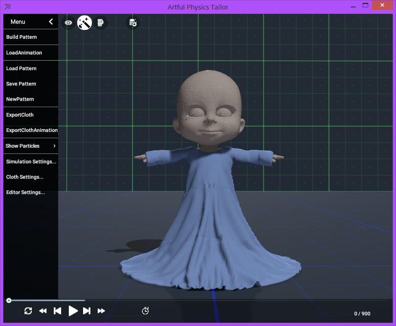Click the character's head in the viewport
The width and height of the screenshot is (396, 326).
click(209, 109)
